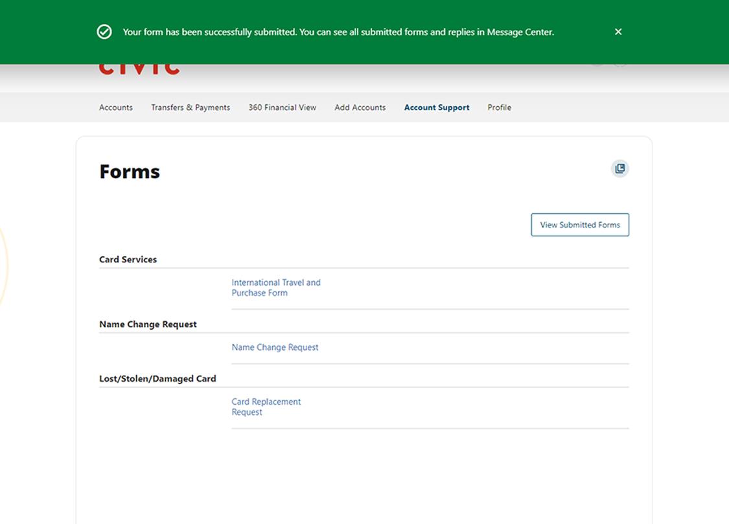Dismiss the green success notification banner
The image size is (729, 524).
click(x=618, y=32)
